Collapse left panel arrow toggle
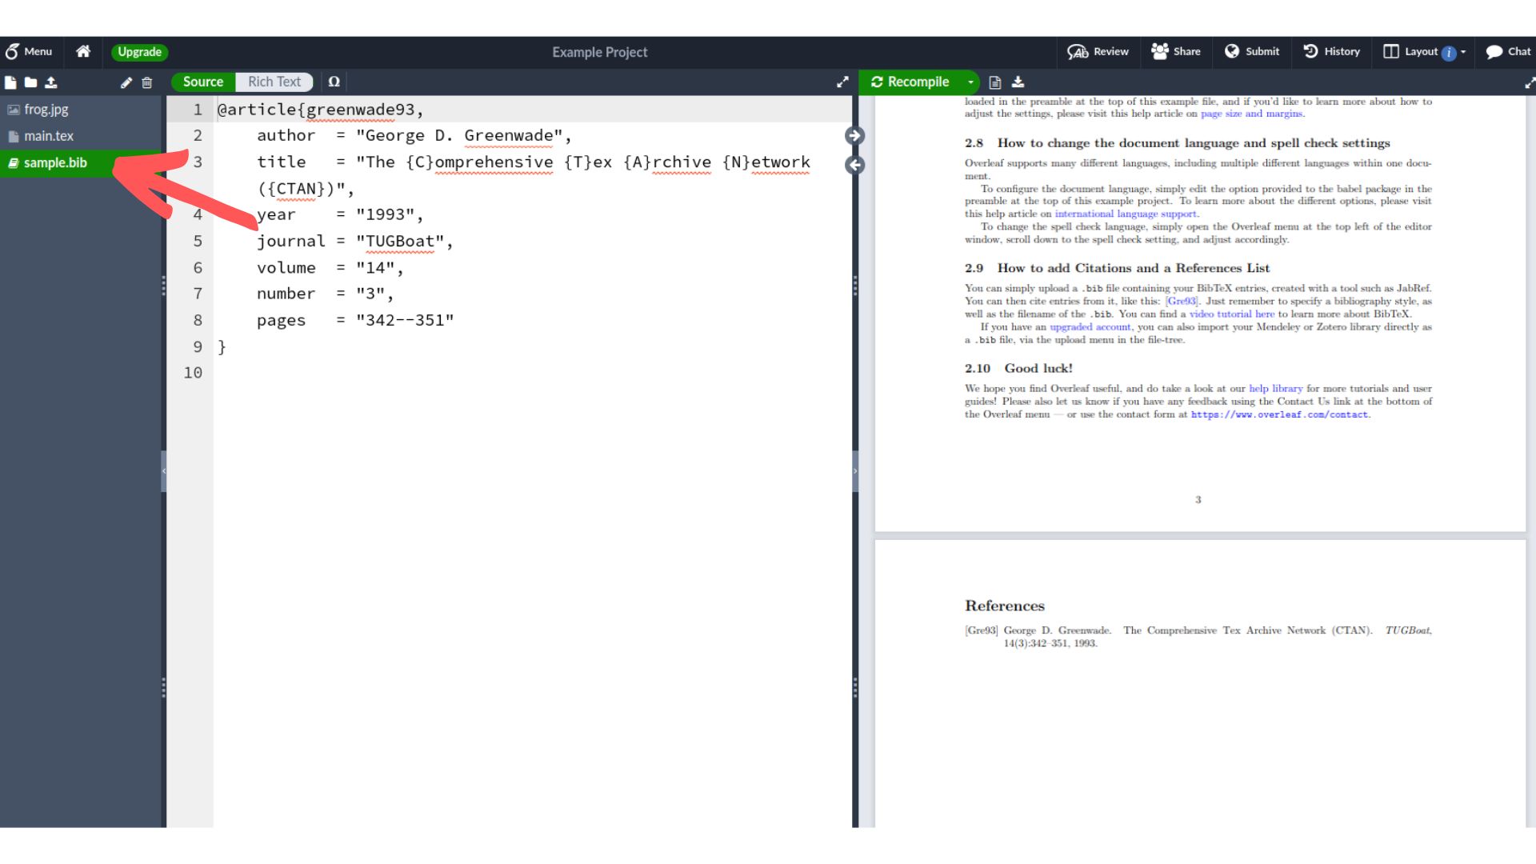The image size is (1536, 864). 166,470
